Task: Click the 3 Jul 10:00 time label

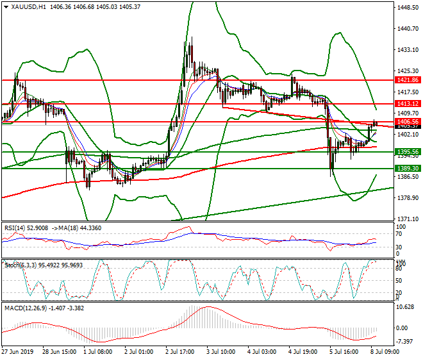Action: point(220,352)
